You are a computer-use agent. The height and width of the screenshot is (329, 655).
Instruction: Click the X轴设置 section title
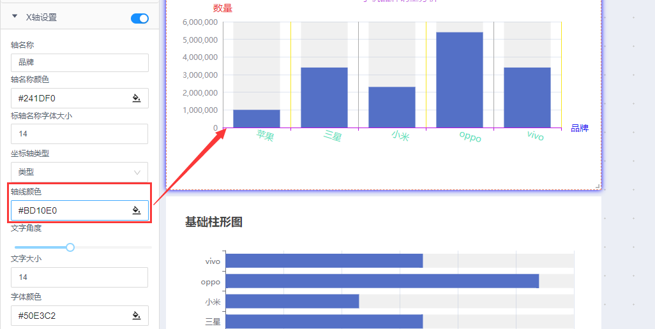point(41,17)
